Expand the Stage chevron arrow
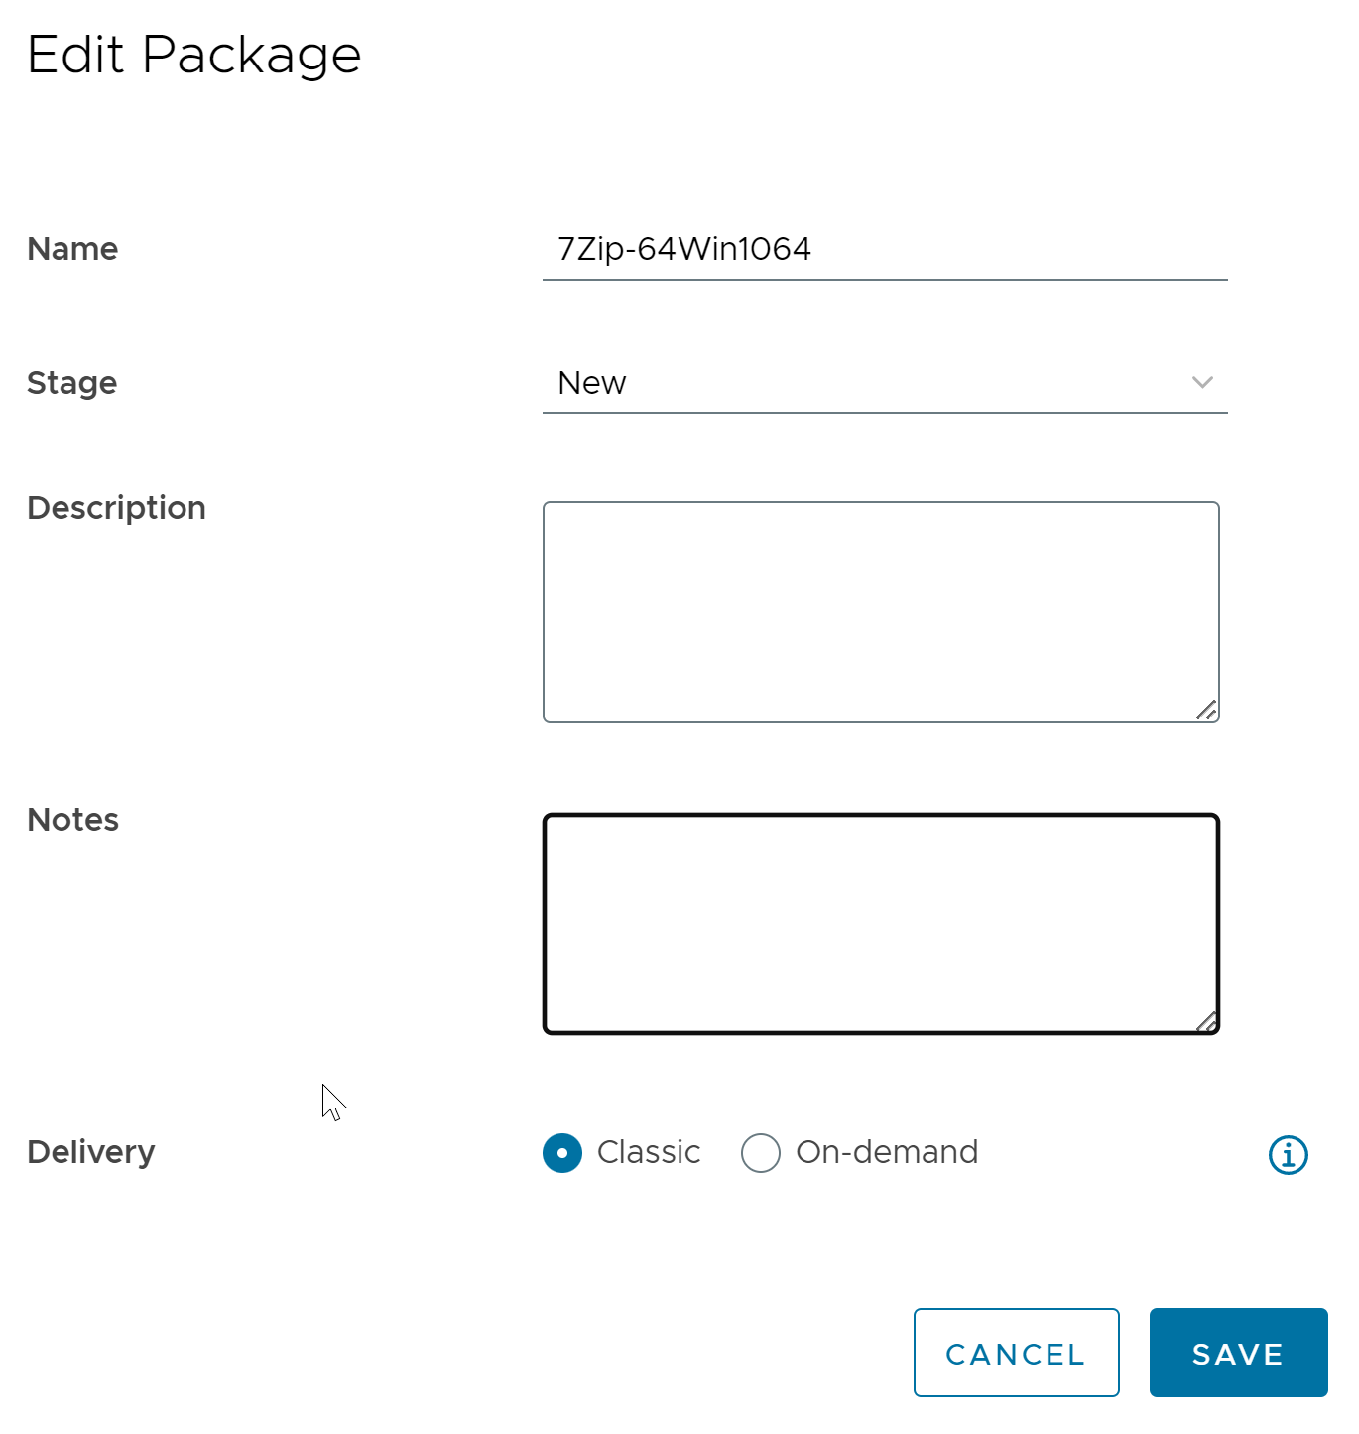Screen dimensions: 1359x1434 (x=1202, y=383)
